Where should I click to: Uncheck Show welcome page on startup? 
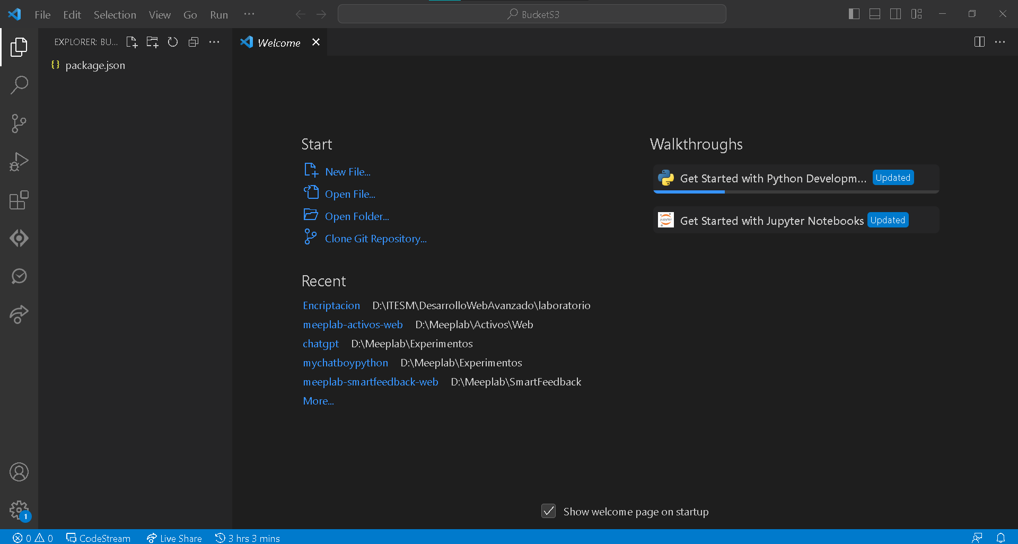(548, 511)
